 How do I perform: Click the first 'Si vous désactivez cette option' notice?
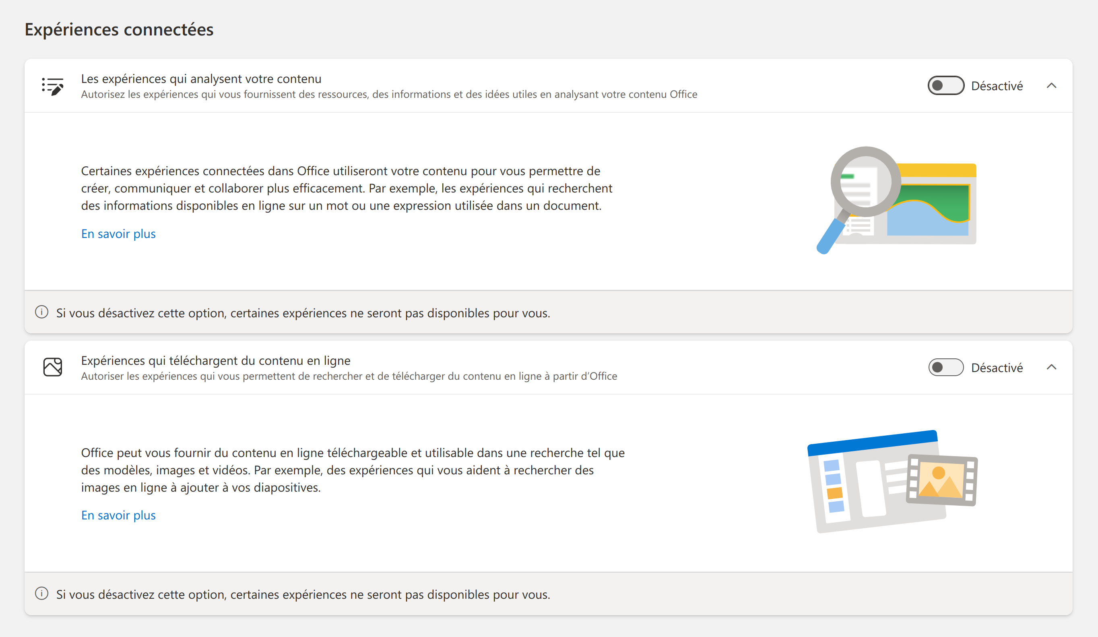pyautogui.click(x=303, y=312)
